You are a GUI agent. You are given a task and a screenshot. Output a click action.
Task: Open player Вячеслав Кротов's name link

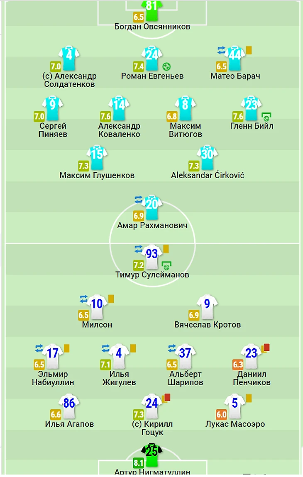[x=208, y=325]
